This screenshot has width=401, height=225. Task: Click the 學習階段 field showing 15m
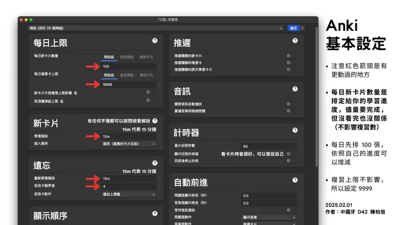tap(128, 137)
